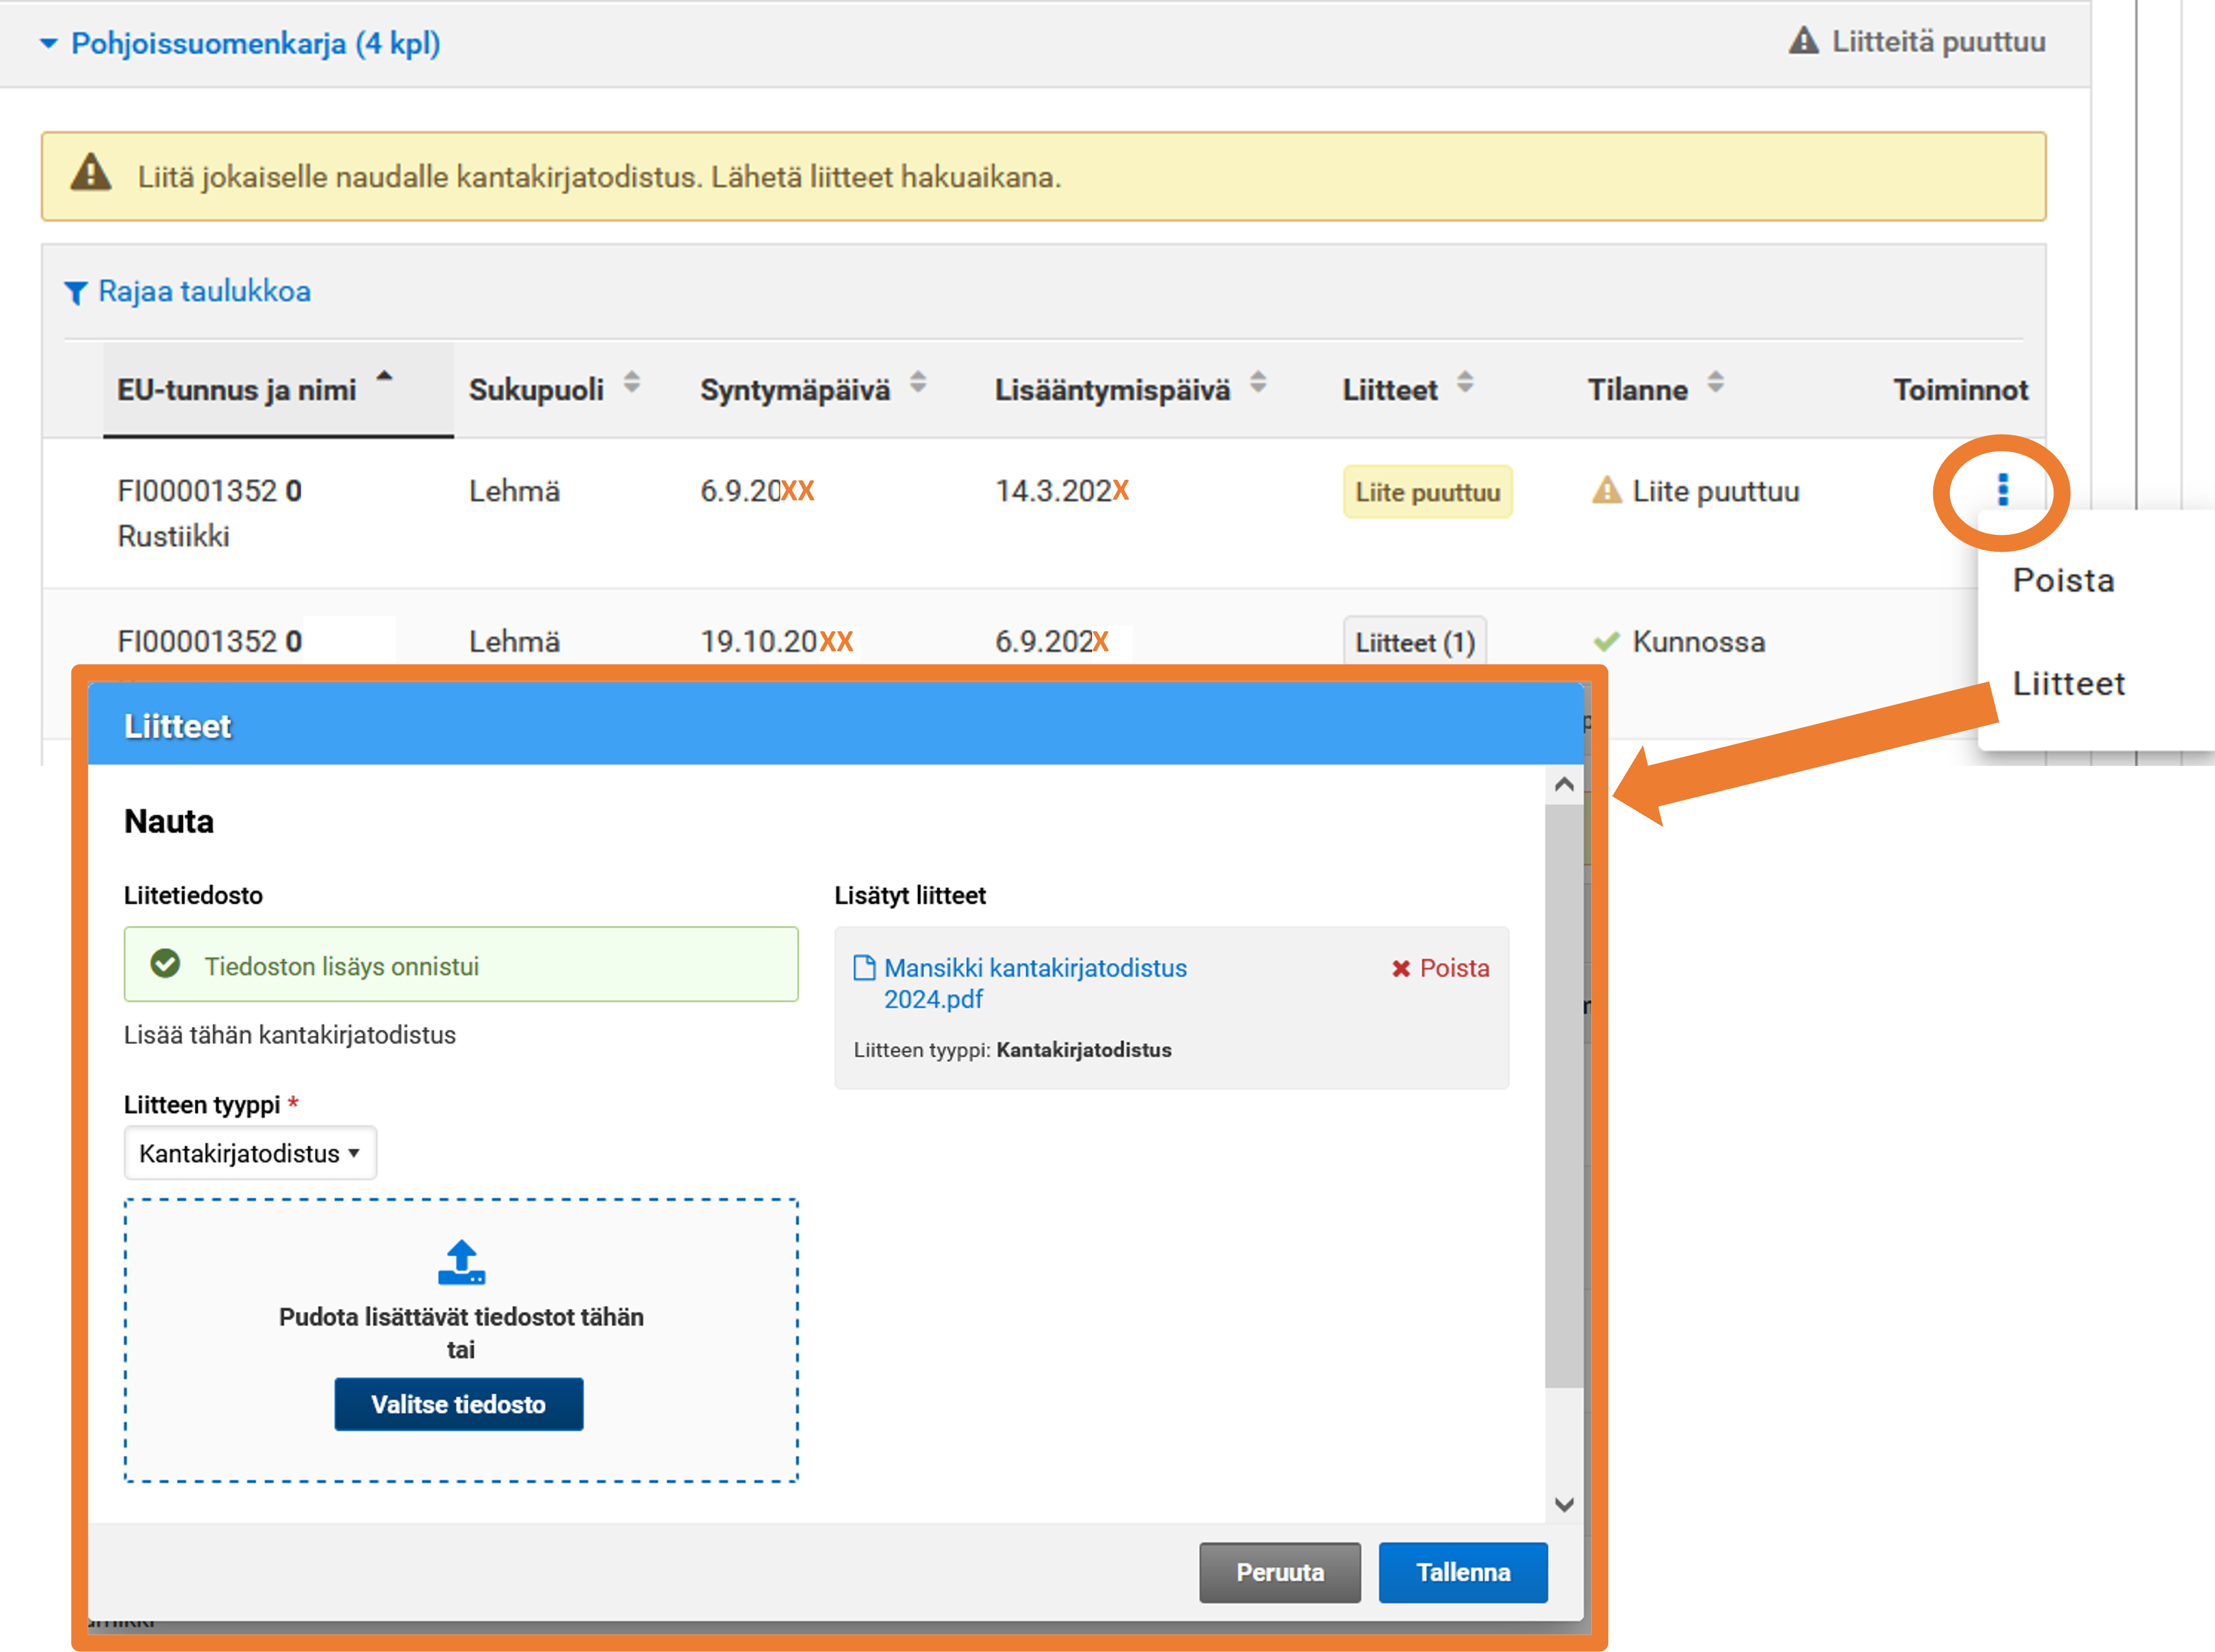Viewport: 2215px width, 1652px height.
Task: Collapse the Pohjoissuomenkarja (4 kpl) section
Action: tap(240, 43)
